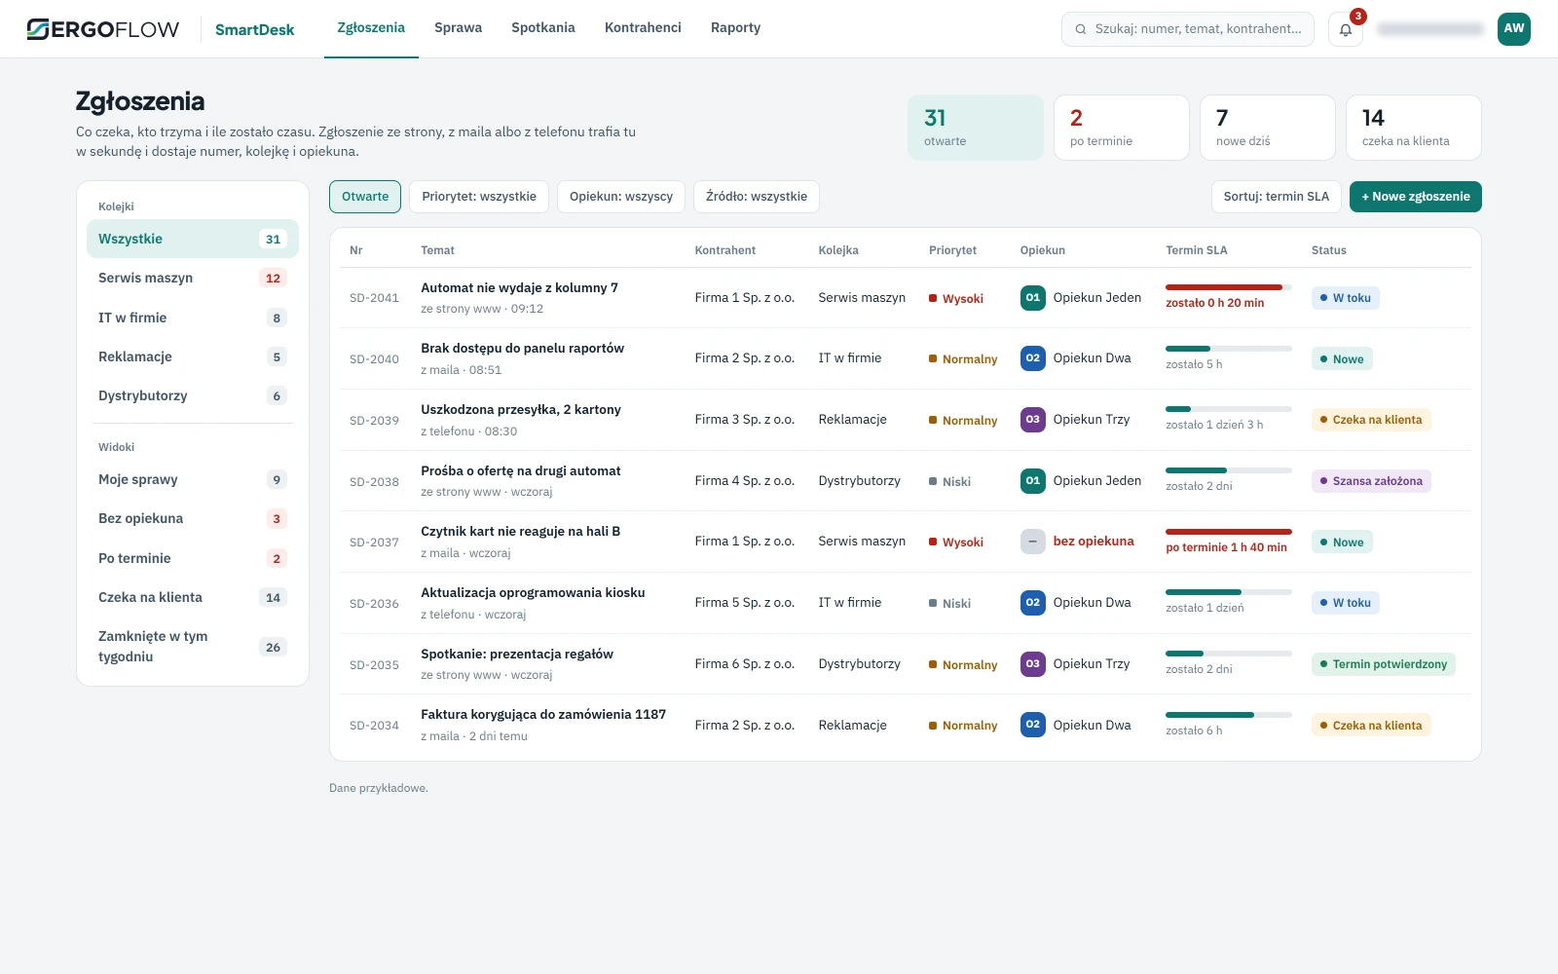Open the Bez opiekuna view
1558x974 pixels.
point(193,518)
